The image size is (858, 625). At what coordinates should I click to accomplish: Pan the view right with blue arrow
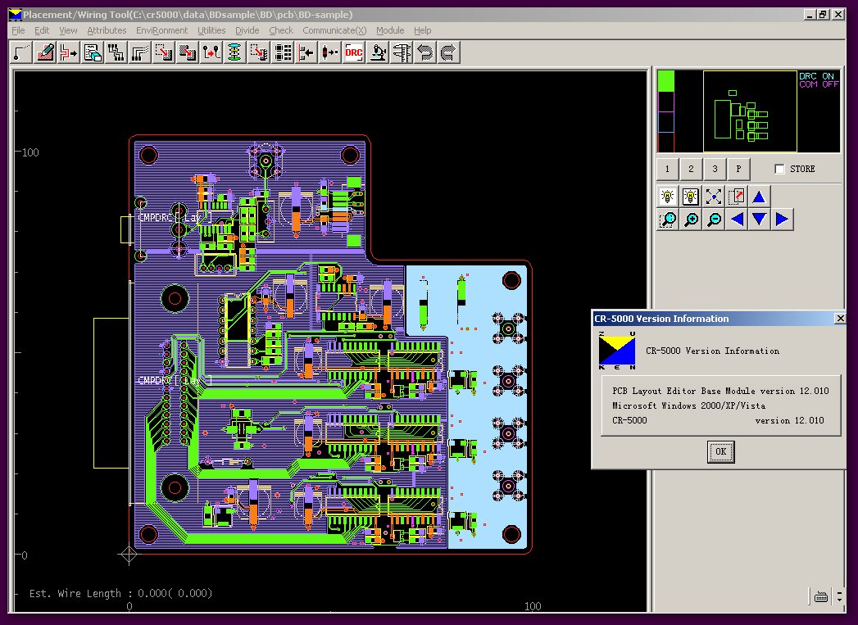click(782, 220)
